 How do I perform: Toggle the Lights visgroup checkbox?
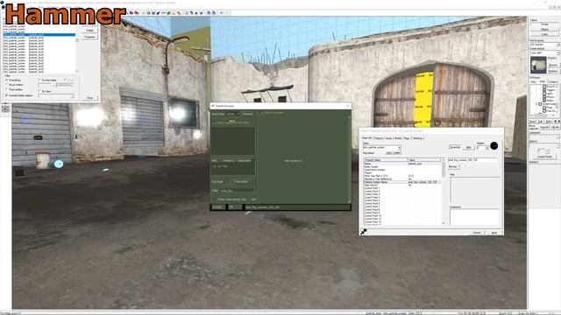[x=544, y=94]
